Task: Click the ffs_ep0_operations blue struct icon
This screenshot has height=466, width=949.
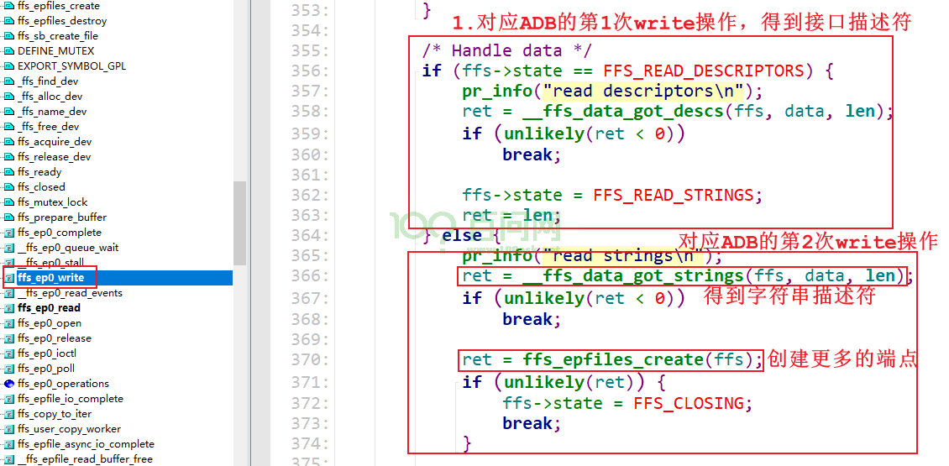Action: point(9,384)
